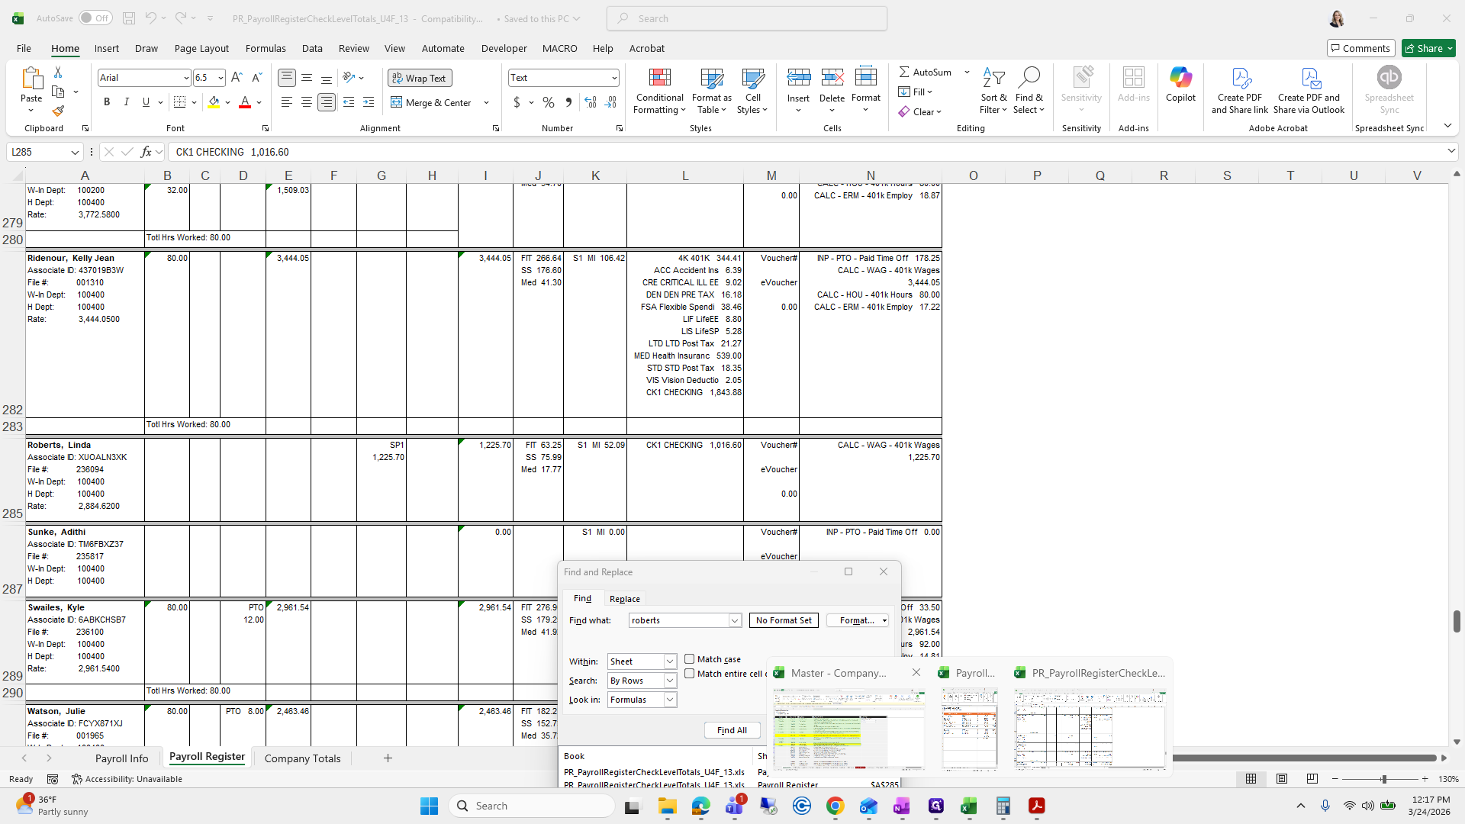
Task: Enable the Match case checkbox
Action: [690, 659]
